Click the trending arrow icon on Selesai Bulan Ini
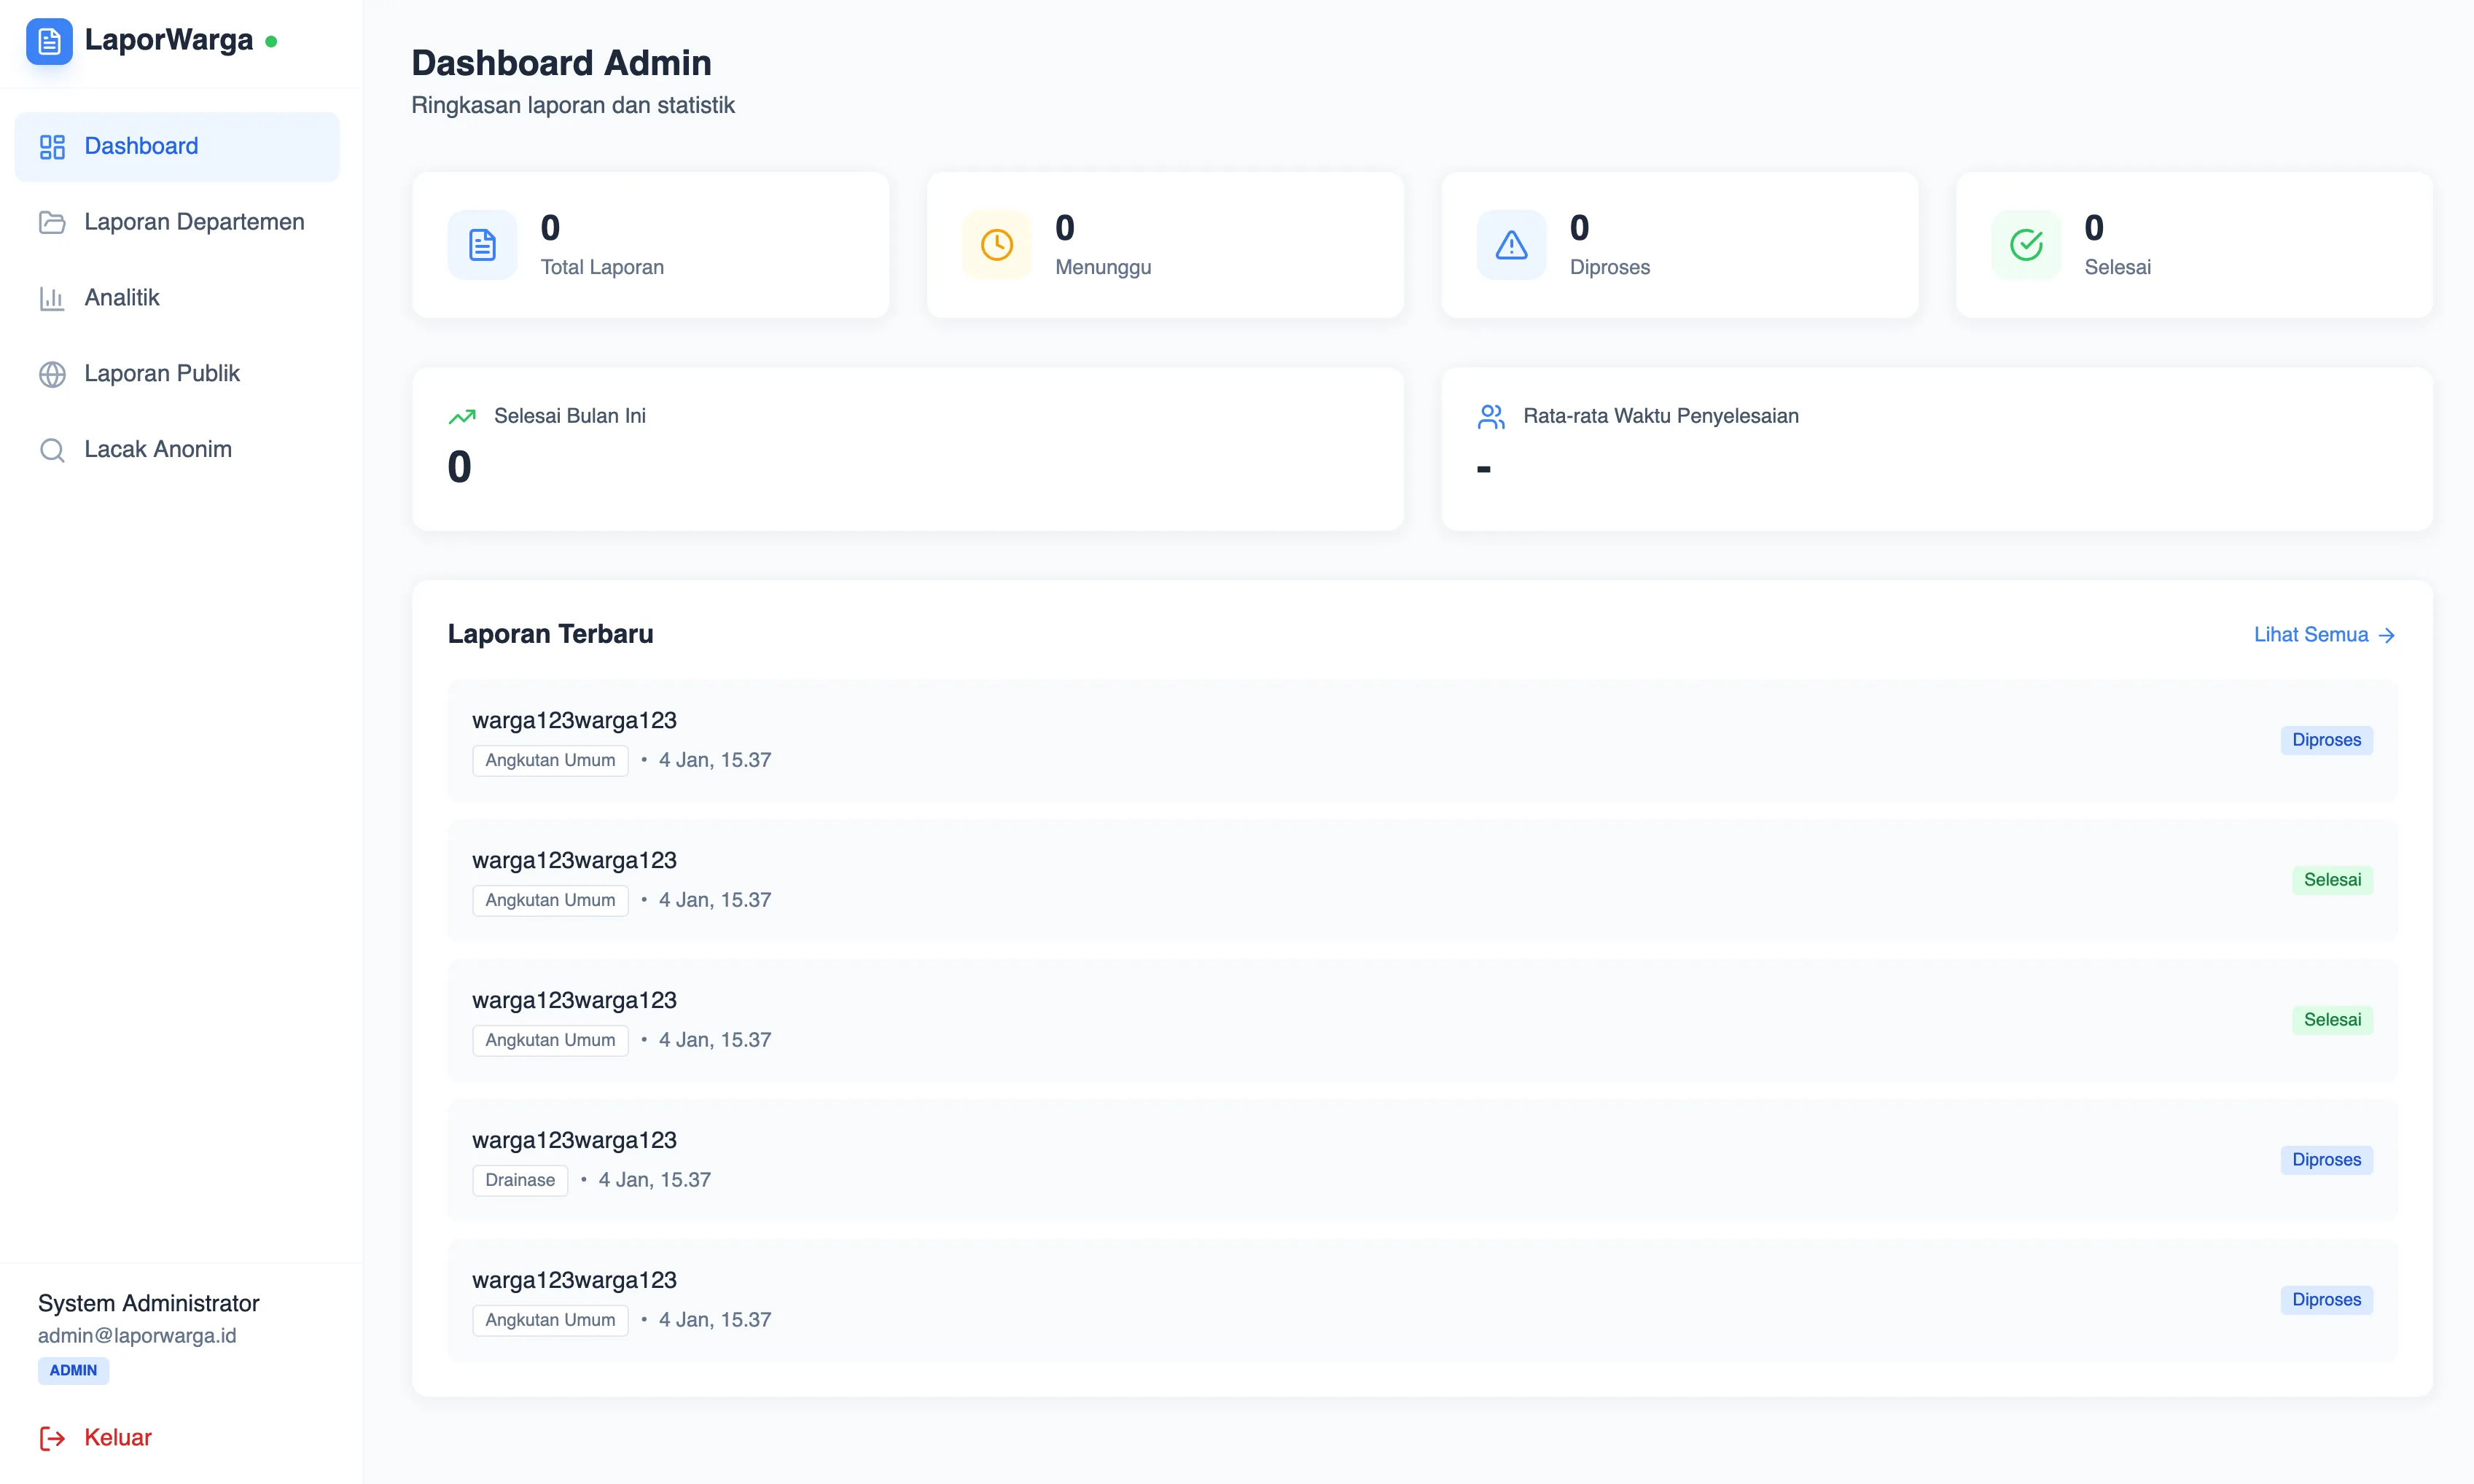2474x1484 pixels. pos(463,416)
